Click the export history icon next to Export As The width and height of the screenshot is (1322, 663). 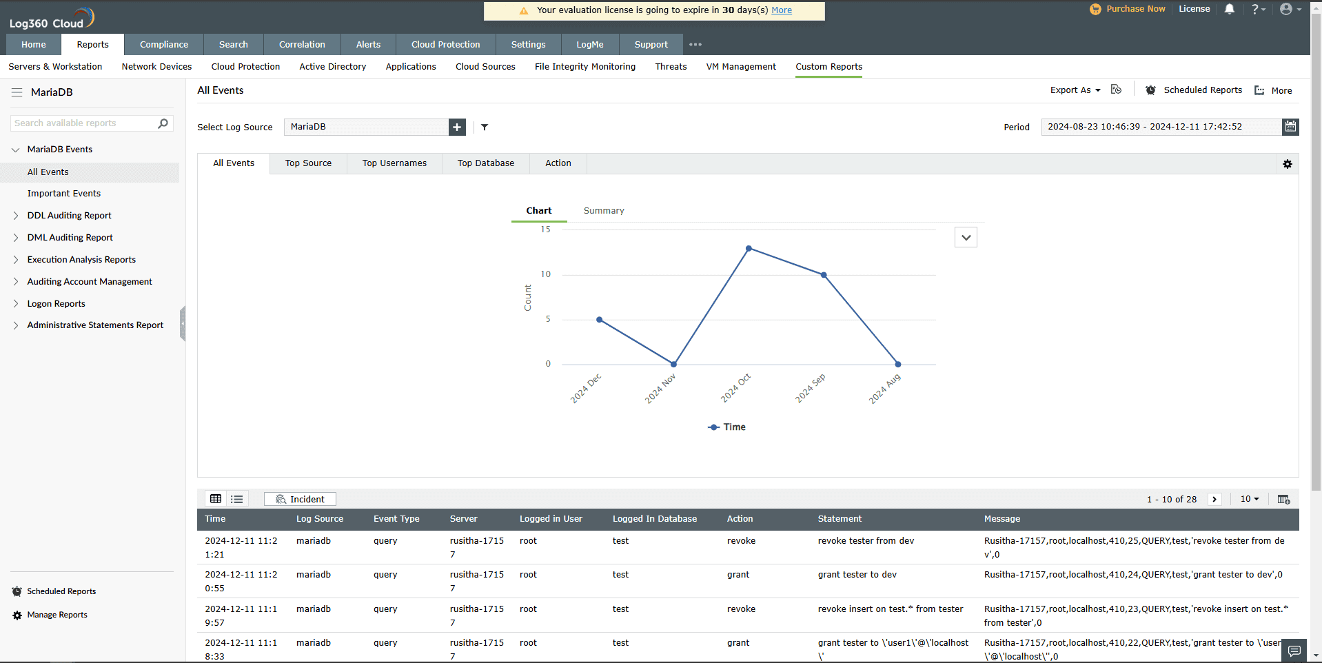click(x=1116, y=90)
